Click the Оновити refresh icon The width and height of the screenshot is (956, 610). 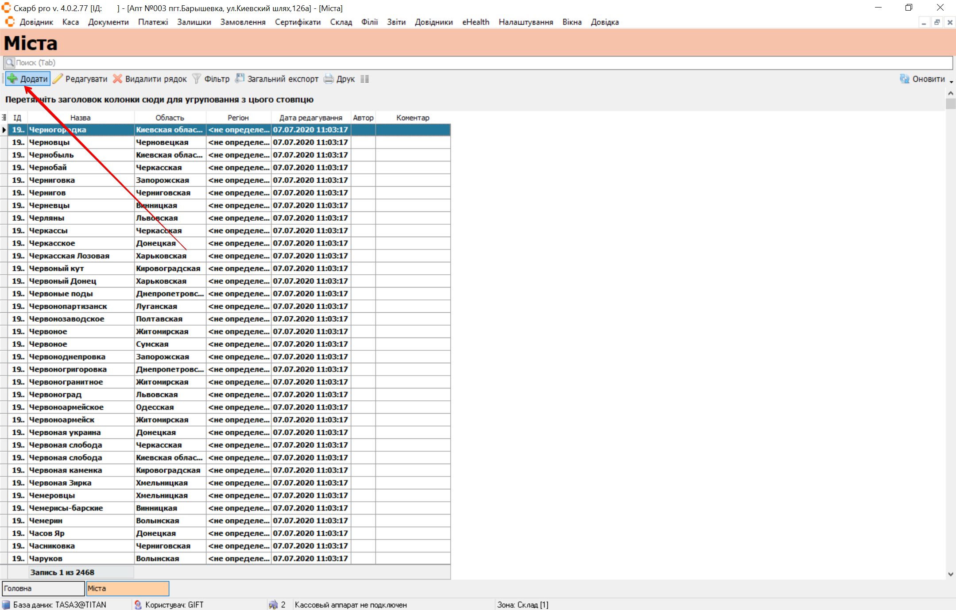(x=904, y=79)
